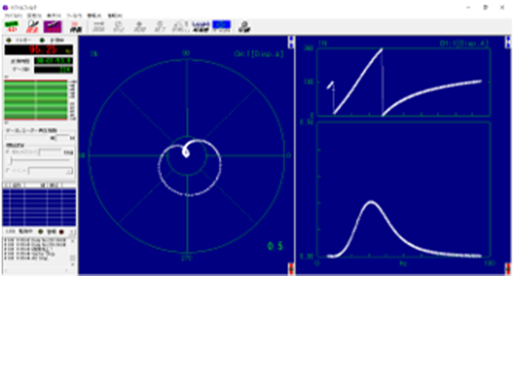Open the third menu in the menu bar
514x369 pixels.
(54, 15)
